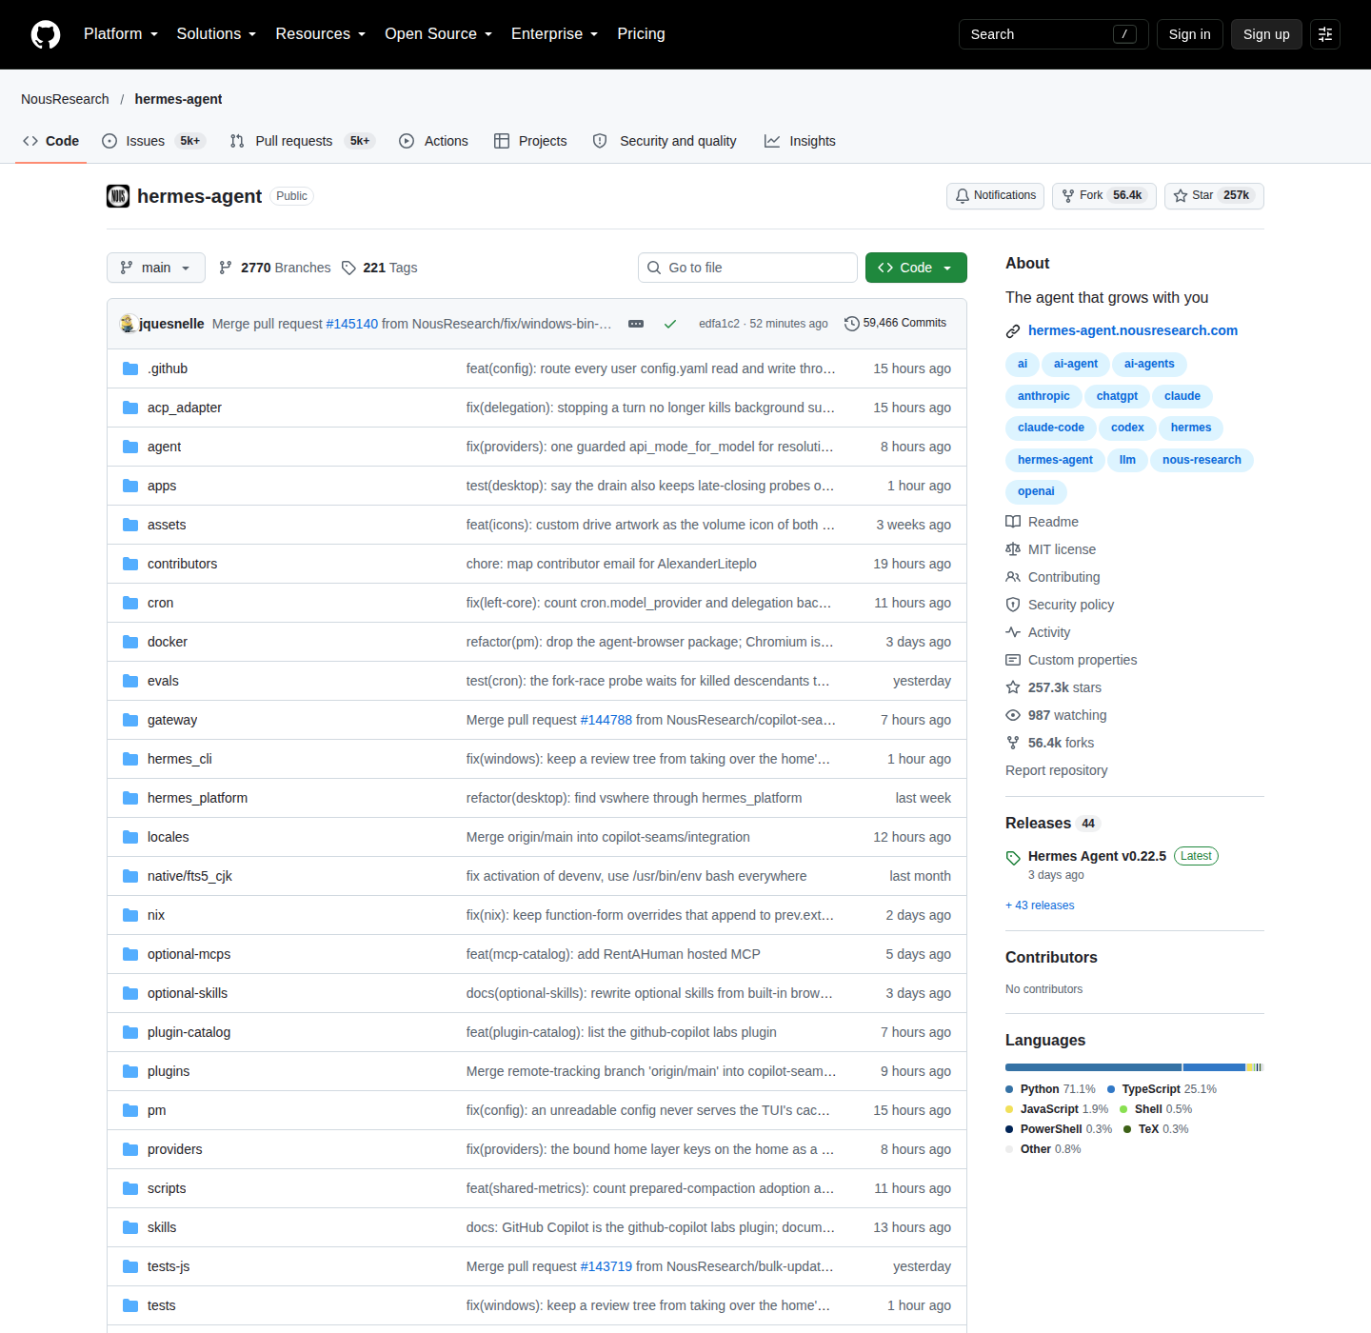Fork the repository using the Fork button
The width and height of the screenshot is (1371, 1333).
click(1104, 196)
